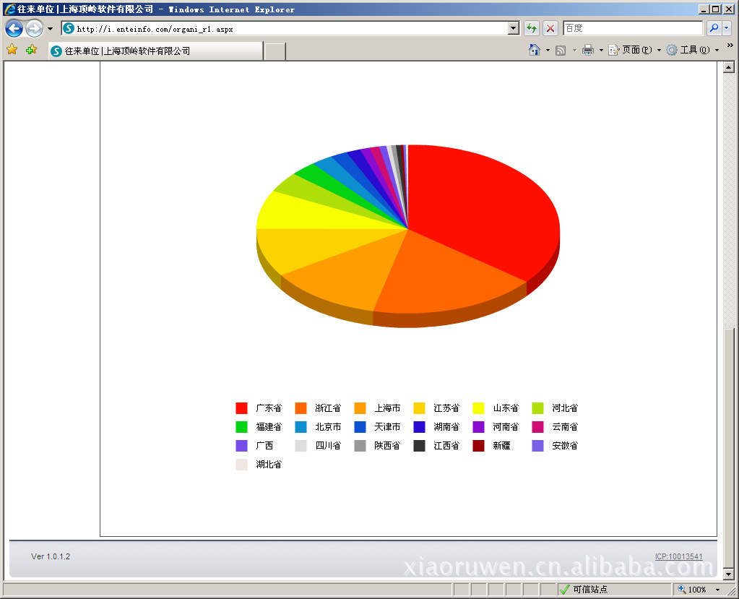Click the RSS feeds icon
This screenshot has width=739, height=599.
pos(561,50)
